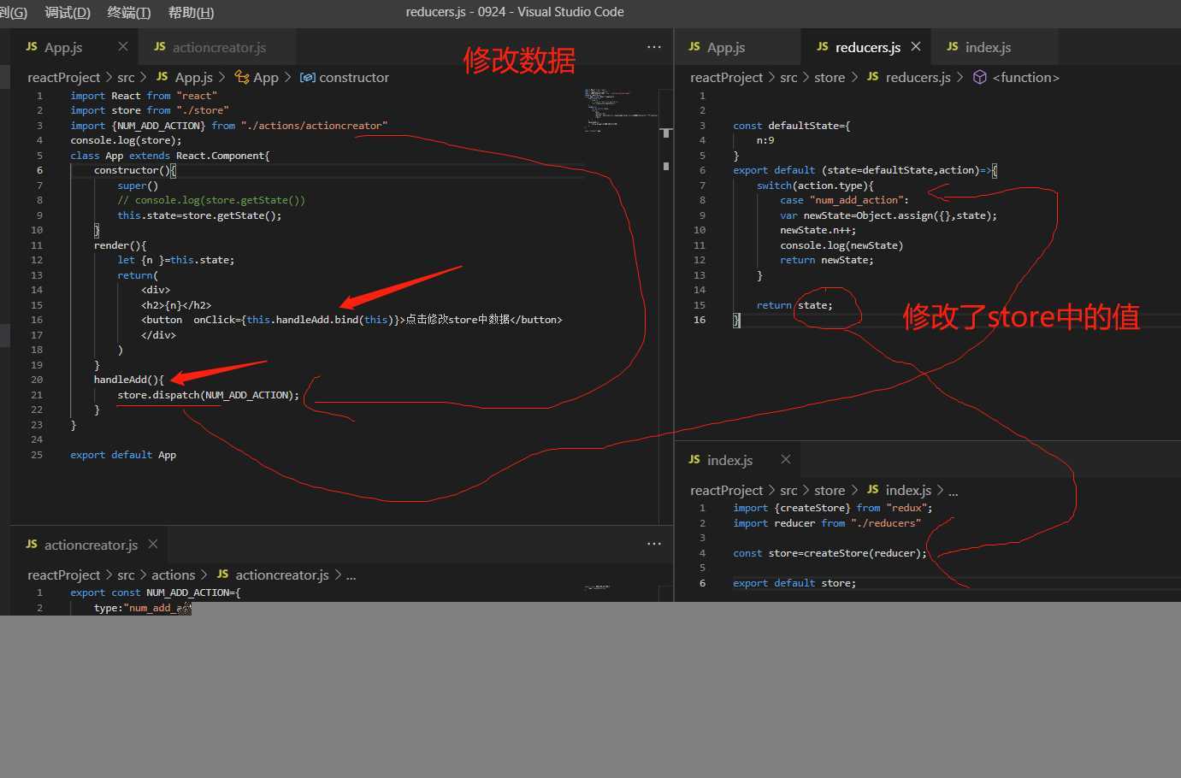Click 'const store=createStore(reducer);' line
1181x778 pixels.
point(830,553)
